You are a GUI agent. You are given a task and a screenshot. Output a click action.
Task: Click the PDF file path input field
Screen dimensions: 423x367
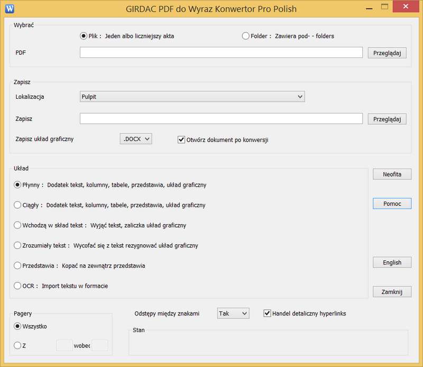[221, 52]
